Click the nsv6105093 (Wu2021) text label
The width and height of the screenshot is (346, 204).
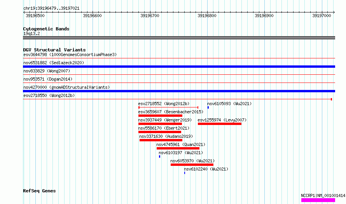pos(229,104)
